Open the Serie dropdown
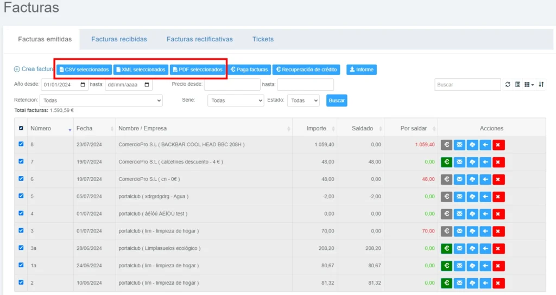This screenshot has height=295, width=556. tap(236, 101)
